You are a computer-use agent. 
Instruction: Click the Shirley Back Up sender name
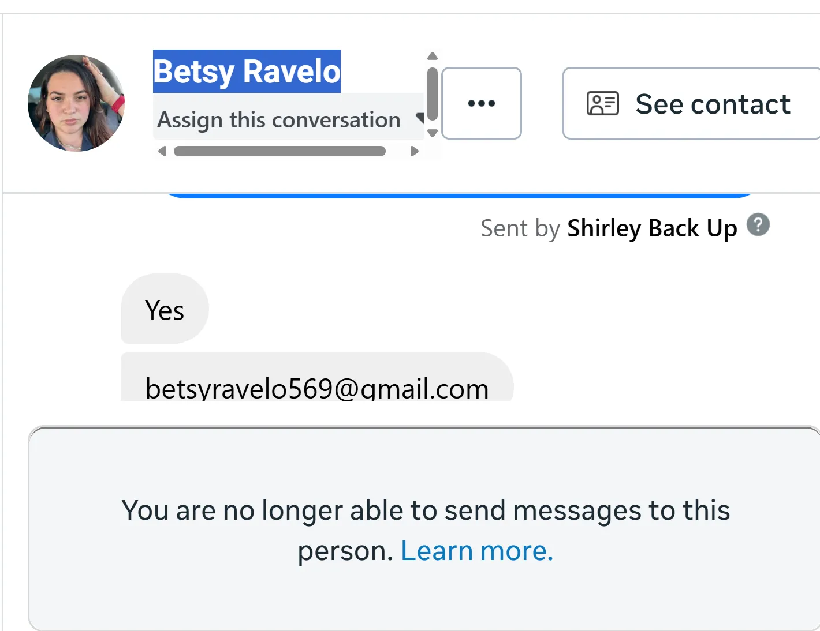(652, 228)
